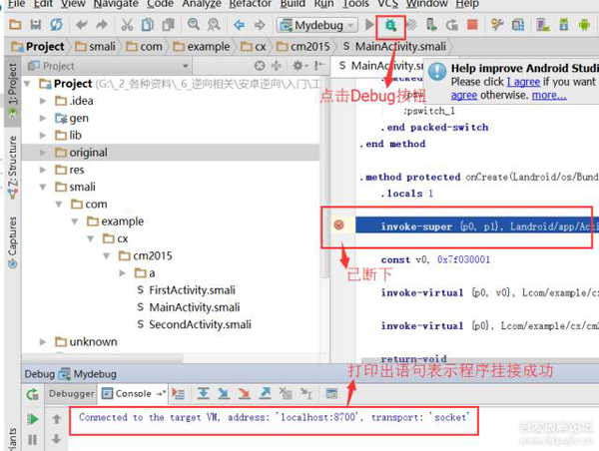Screen dimensions: 599x451
Task: Click the scroll from source target icon
Action: [x=260, y=66]
